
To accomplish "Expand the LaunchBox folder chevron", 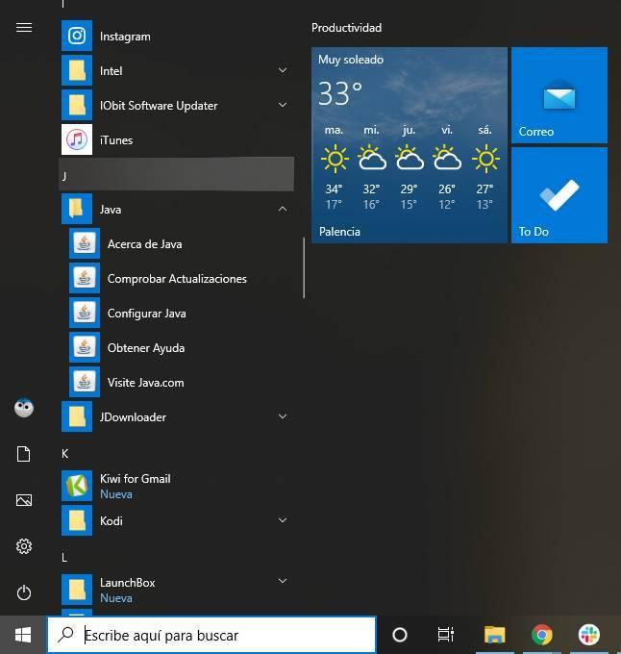I will (283, 581).
